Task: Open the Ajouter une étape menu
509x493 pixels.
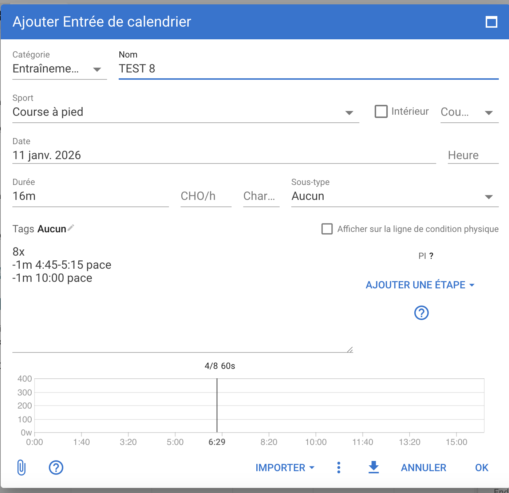Action: [x=420, y=285]
